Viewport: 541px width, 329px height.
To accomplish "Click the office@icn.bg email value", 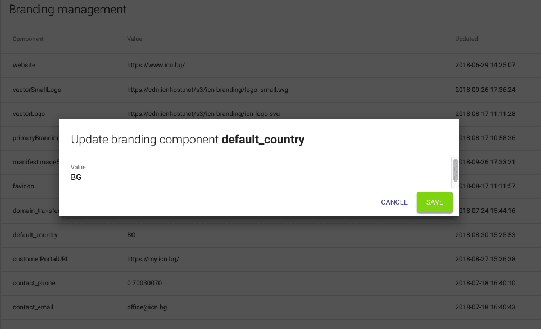I will pos(147,307).
